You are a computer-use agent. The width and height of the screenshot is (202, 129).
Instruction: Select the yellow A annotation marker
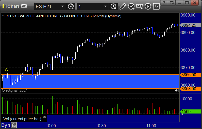point(6,70)
